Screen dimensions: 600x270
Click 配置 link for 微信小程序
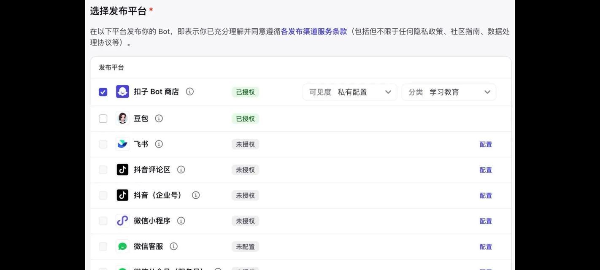point(486,221)
